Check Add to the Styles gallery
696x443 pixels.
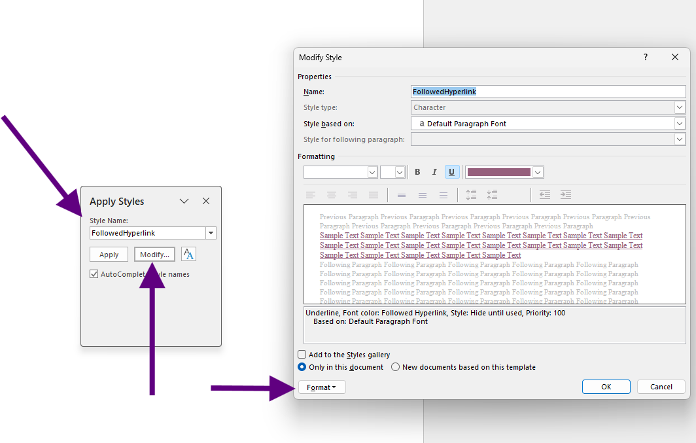(302, 354)
